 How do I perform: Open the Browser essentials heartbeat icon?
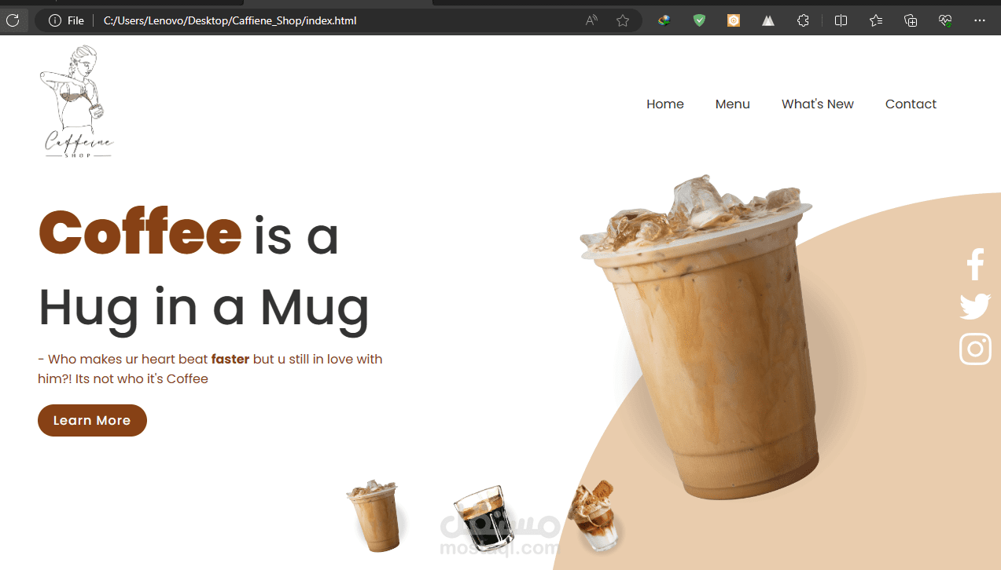click(x=945, y=20)
